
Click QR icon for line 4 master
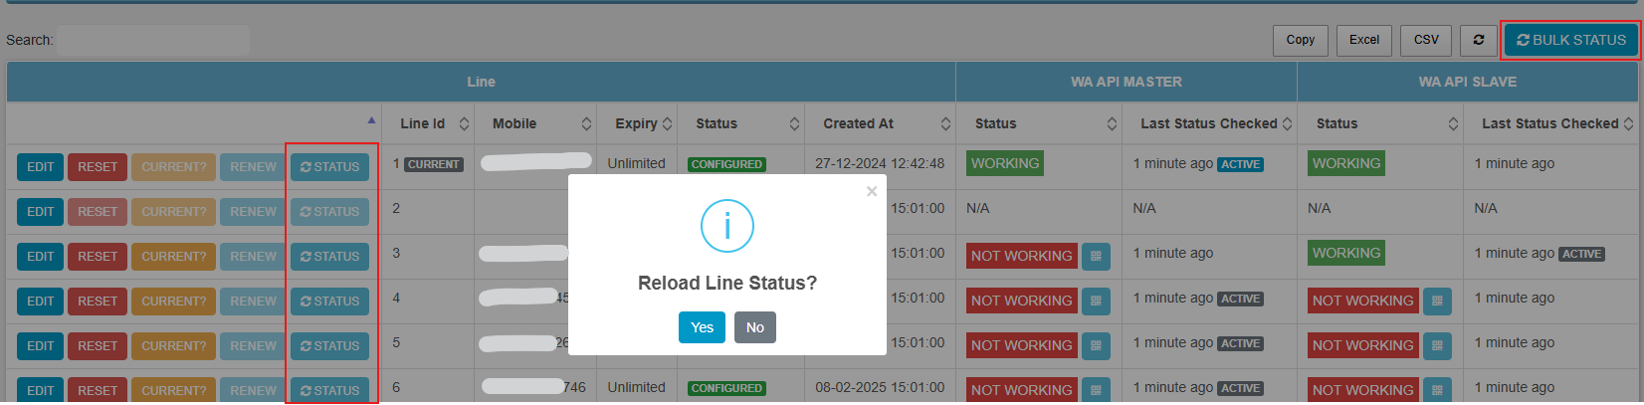(1096, 301)
